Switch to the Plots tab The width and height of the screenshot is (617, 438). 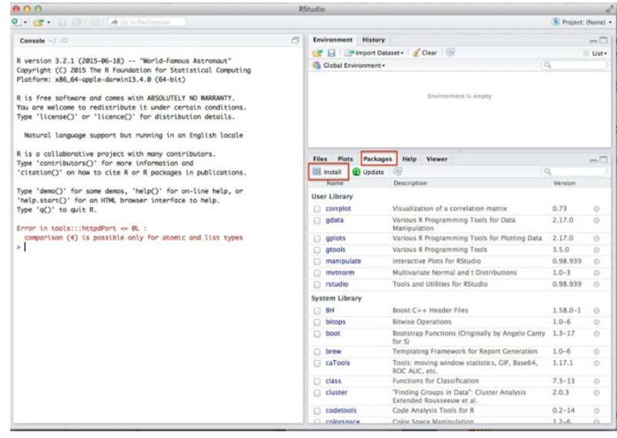click(x=345, y=159)
